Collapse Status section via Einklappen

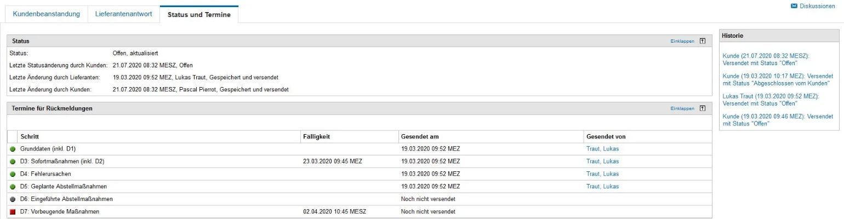(x=682, y=41)
